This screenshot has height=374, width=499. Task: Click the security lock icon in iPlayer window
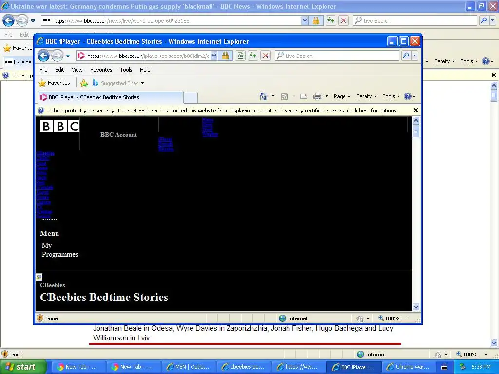point(225,56)
